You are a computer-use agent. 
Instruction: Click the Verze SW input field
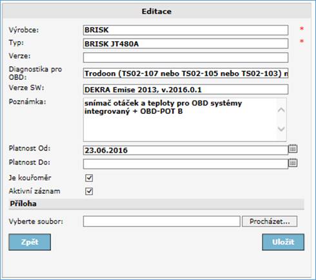click(x=186, y=89)
